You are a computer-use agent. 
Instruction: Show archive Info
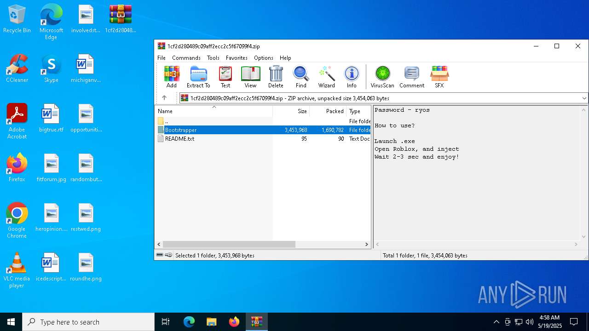[352, 77]
